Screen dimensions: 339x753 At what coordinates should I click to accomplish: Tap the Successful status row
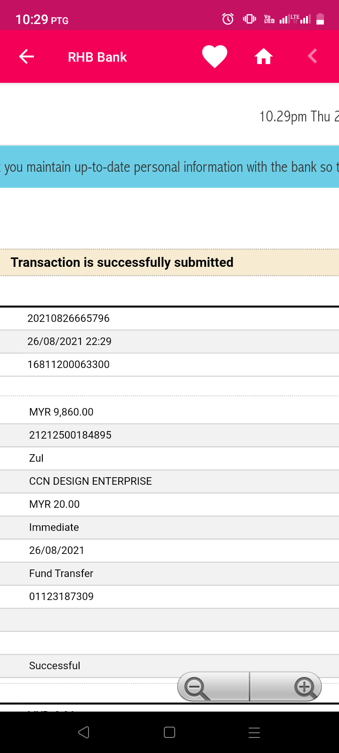[169, 665]
